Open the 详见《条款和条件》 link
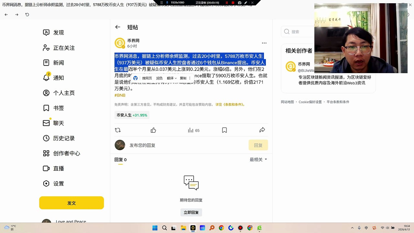Viewport: 414px width, 233px height. point(230,105)
